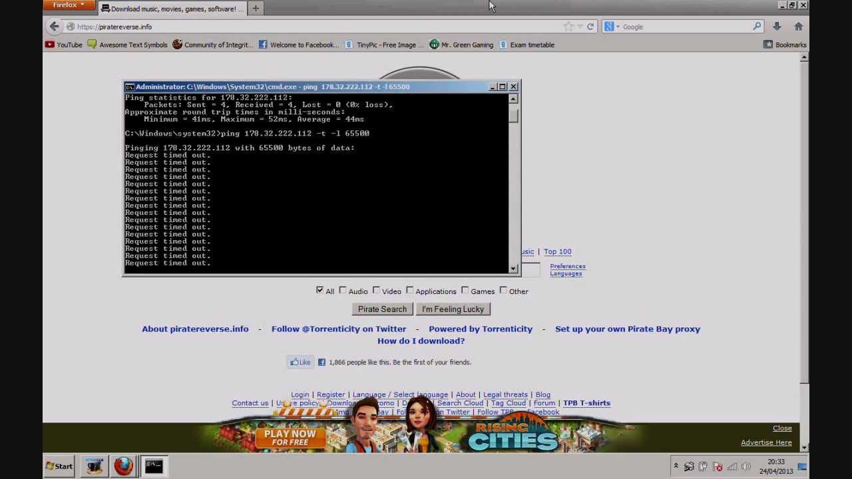Check the Games category checkbox

pyautogui.click(x=465, y=290)
